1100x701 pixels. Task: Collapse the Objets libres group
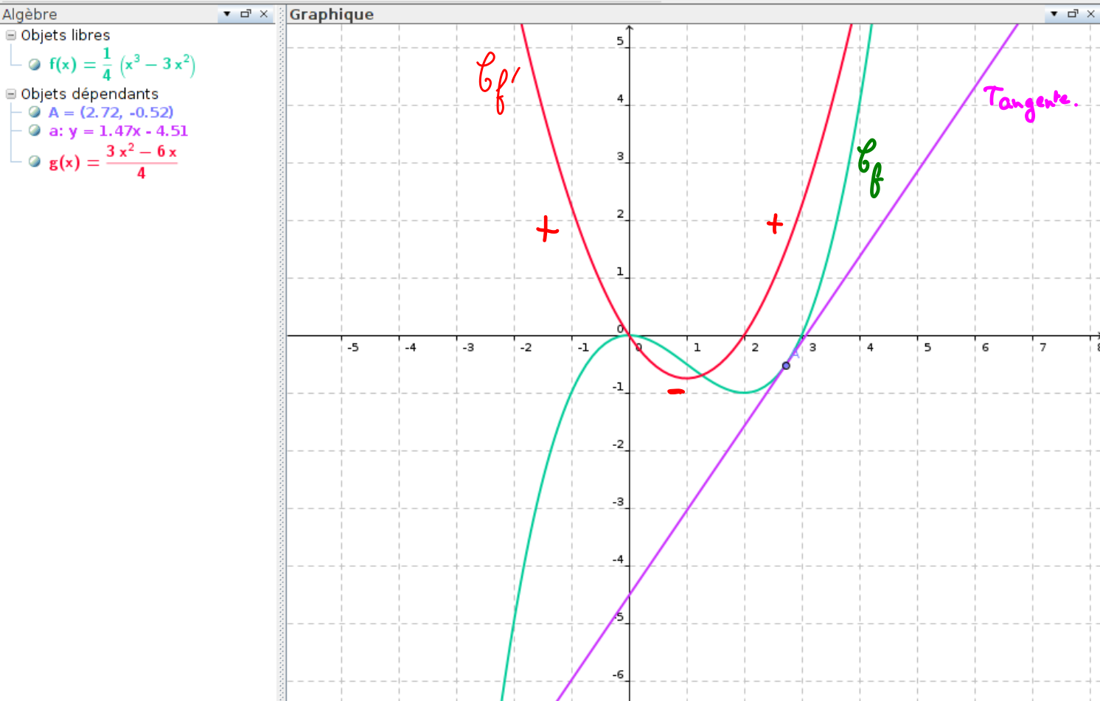(10, 35)
